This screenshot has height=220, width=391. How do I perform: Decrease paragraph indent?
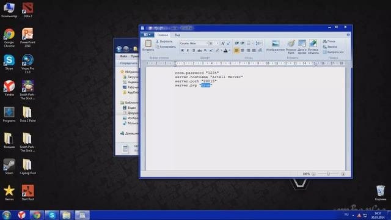[236, 43]
